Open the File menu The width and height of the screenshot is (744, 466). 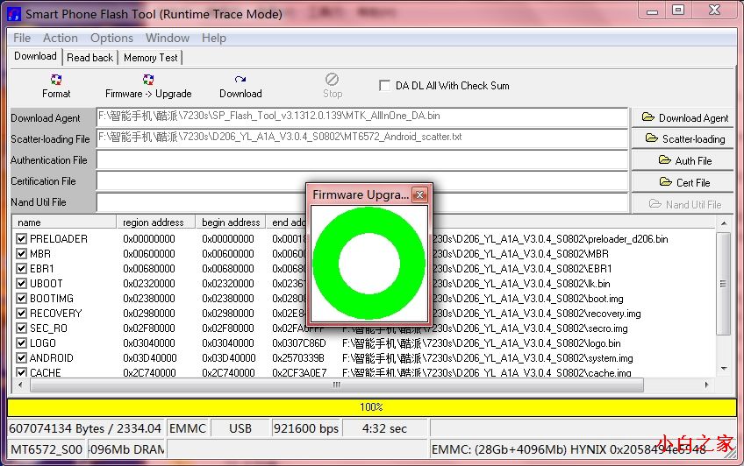[x=22, y=38]
